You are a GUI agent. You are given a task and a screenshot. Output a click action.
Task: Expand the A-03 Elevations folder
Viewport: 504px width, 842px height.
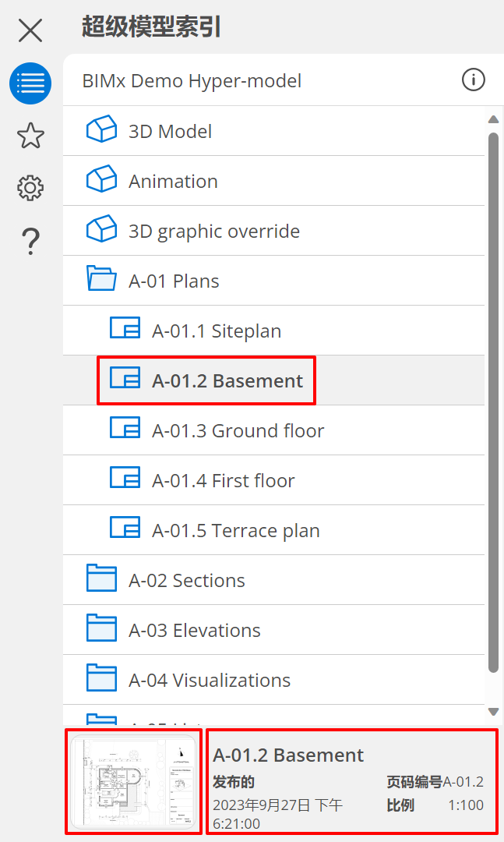click(x=194, y=630)
